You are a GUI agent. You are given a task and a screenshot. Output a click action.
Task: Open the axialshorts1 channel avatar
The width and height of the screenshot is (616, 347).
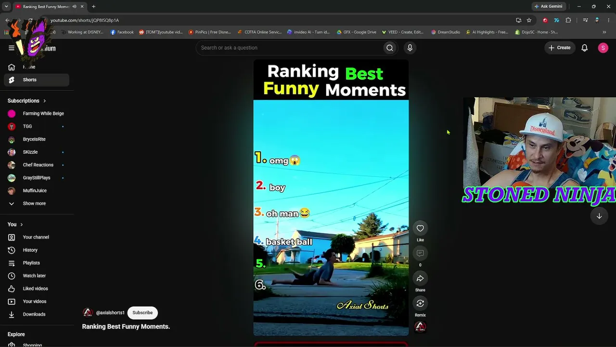[x=88, y=313]
